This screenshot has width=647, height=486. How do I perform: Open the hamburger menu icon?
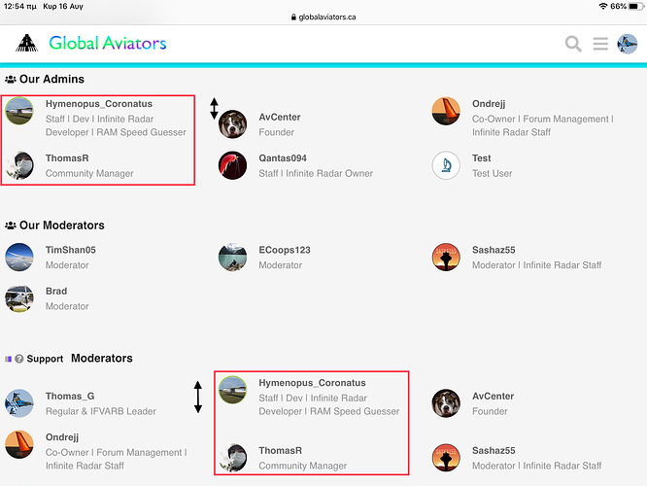600,44
